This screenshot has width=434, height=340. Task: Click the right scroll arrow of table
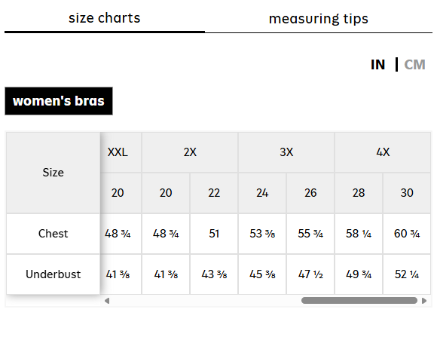point(424,301)
